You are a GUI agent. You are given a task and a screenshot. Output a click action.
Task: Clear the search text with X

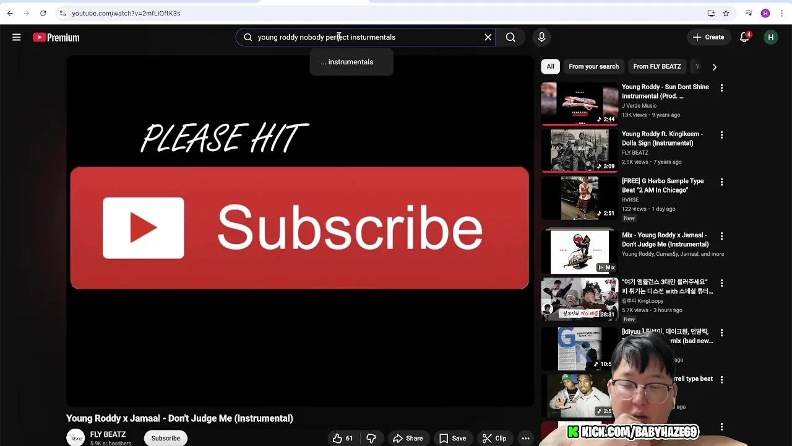[x=488, y=37]
